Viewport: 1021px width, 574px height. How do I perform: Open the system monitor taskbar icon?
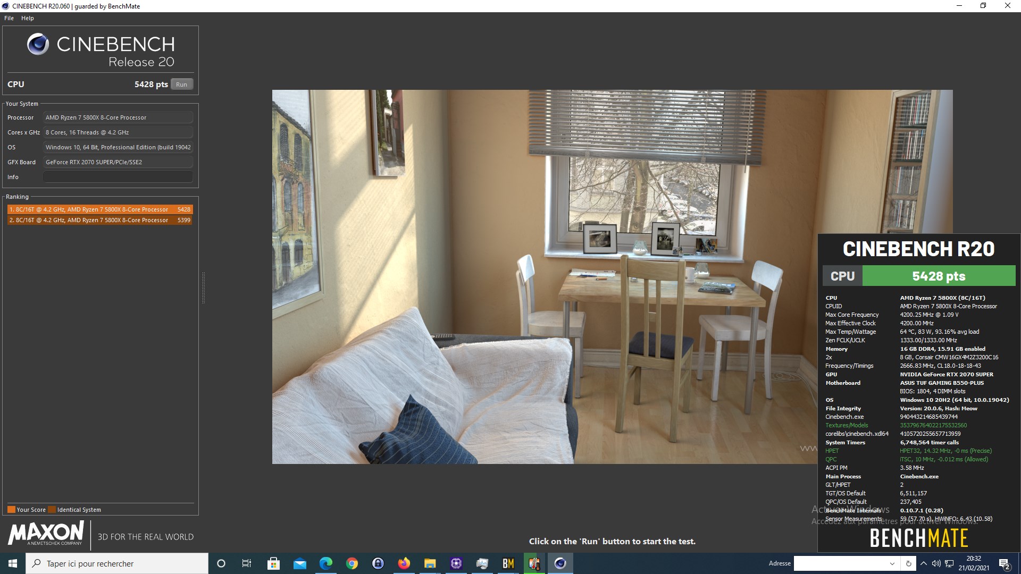click(482, 563)
